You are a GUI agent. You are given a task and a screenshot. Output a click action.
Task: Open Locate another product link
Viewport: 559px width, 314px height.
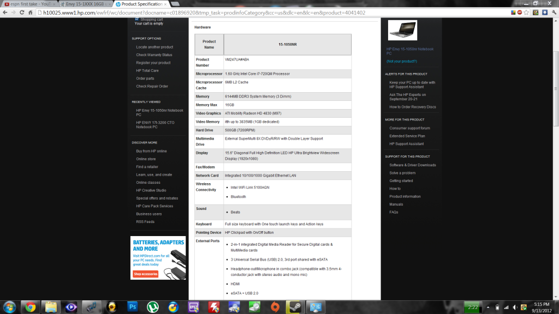pyautogui.click(x=154, y=47)
